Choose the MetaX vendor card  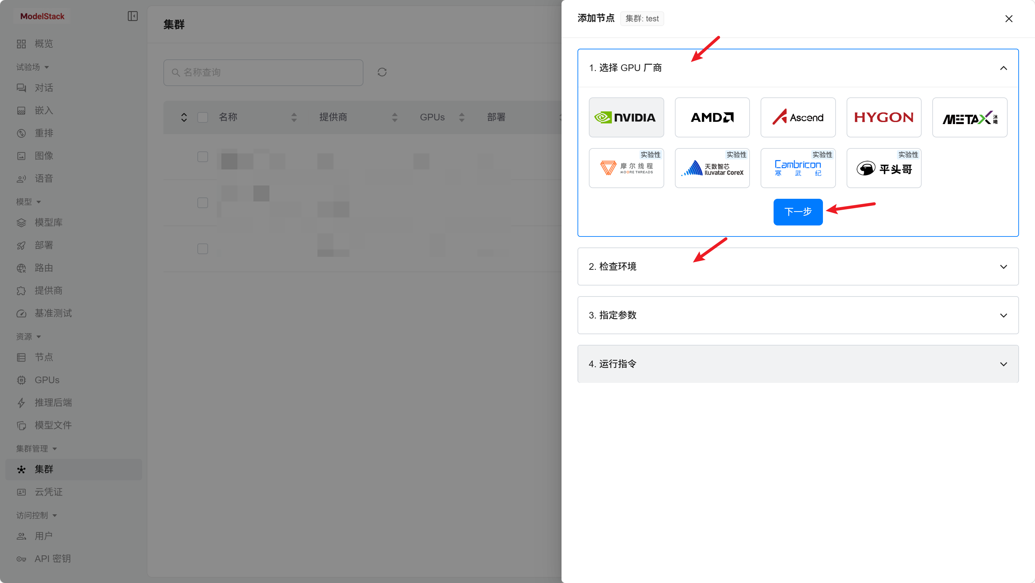point(970,117)
